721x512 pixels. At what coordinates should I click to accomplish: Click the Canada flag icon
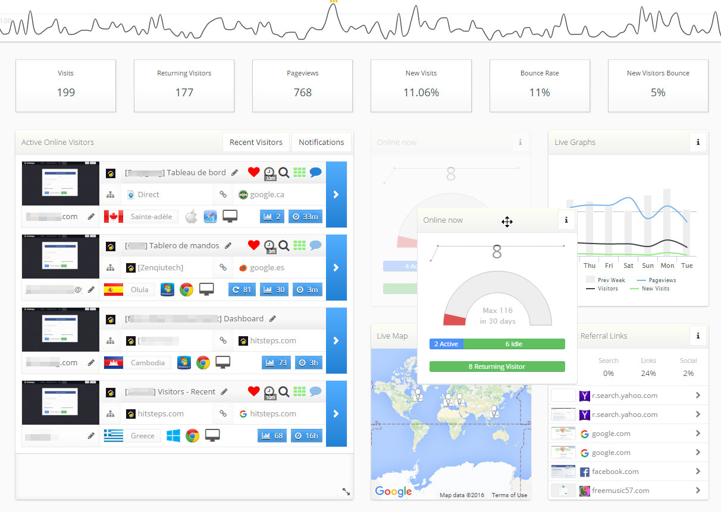(114, 216)
